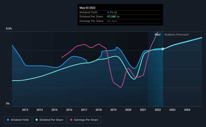The width and height of the screenshot is (206, 127).
Task: Click the 2013 x-axis label
Action: tap(25, 110)
